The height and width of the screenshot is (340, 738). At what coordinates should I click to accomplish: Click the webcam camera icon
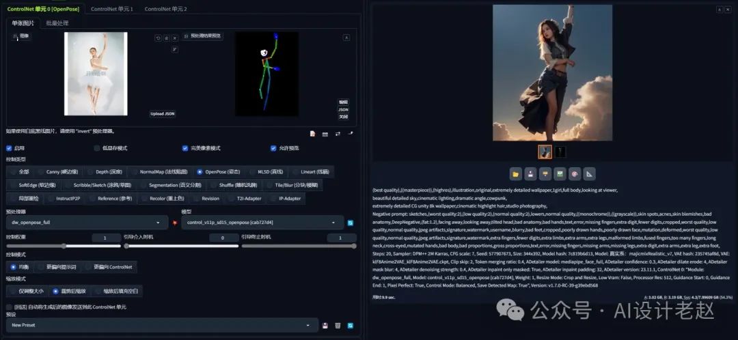point(325,134)
